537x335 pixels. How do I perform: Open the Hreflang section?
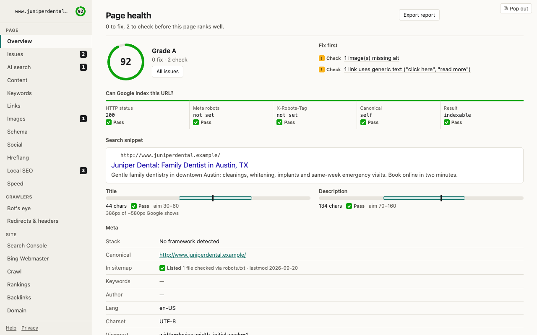(x=46, y=158)
